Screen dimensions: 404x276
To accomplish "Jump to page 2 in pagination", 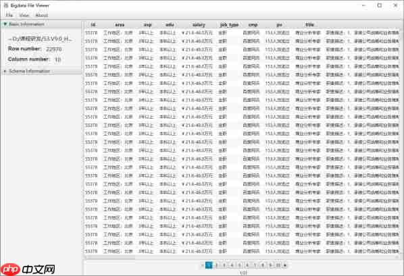I will coord(217,265).
